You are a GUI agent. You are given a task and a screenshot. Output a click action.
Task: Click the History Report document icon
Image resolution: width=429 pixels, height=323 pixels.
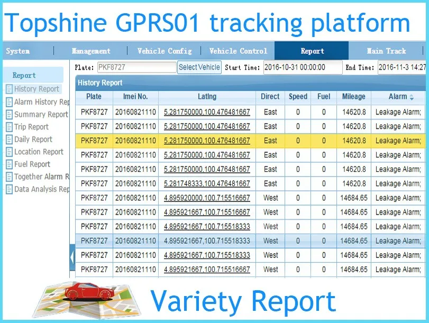point(9,89)
